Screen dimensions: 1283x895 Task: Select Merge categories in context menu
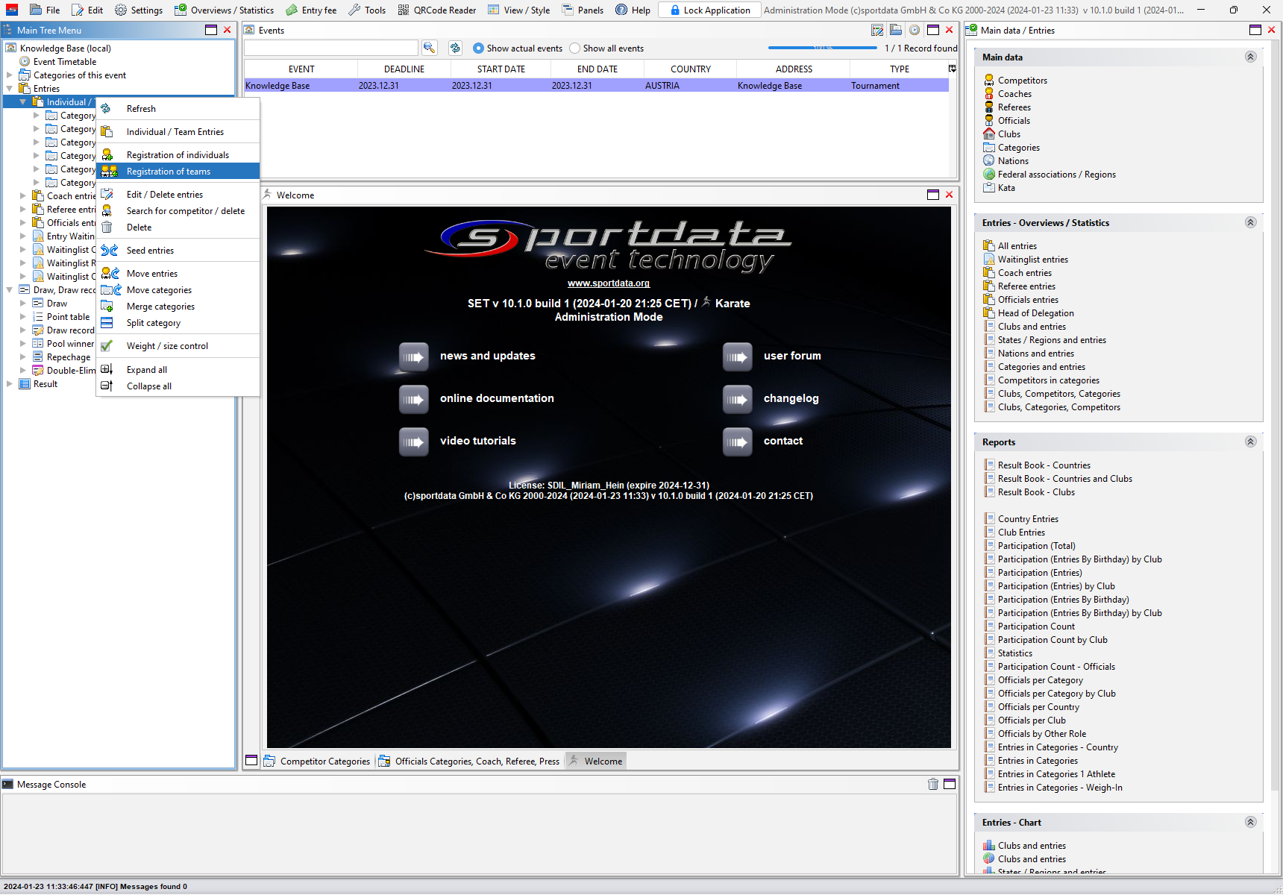178,307
